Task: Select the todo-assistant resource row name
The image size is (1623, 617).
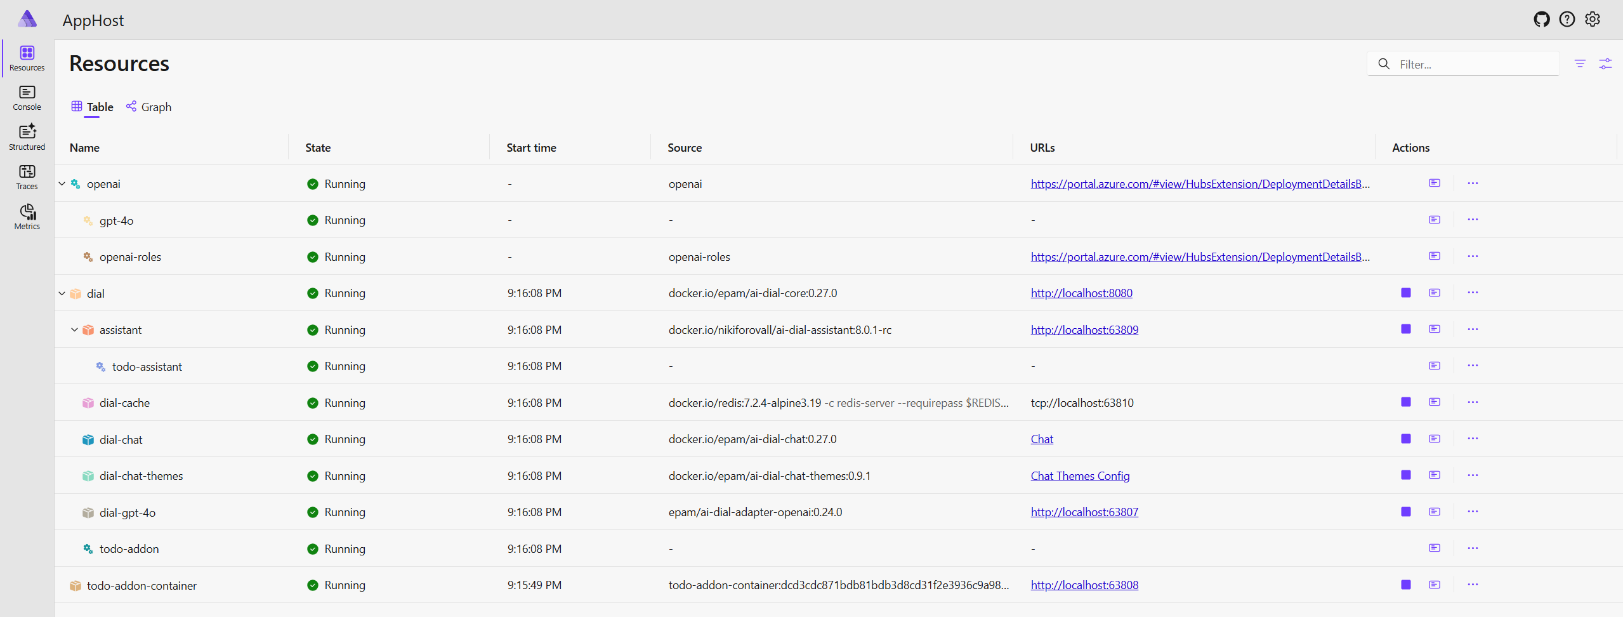Action: point(147,366)
